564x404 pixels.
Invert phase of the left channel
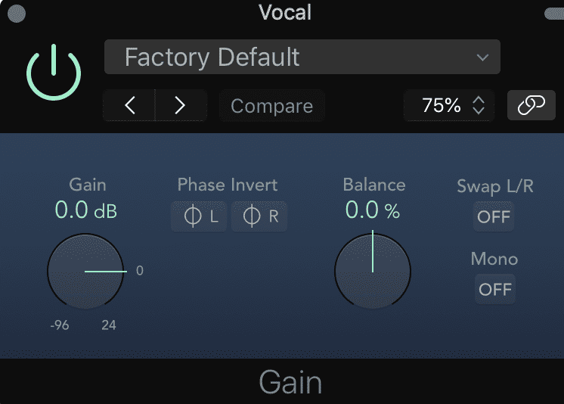point(199,217)
